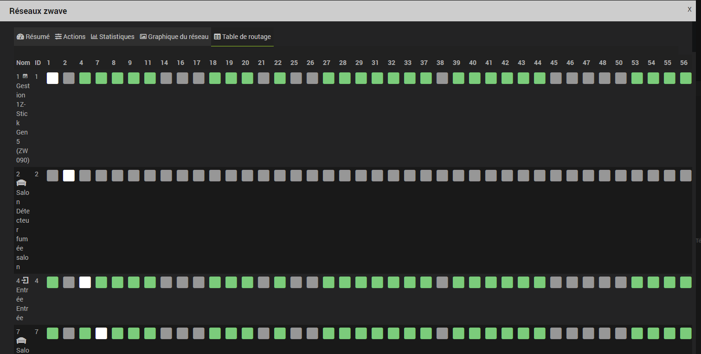Click column header 45
Screen dimensions: 701x354
pos(554,63)
